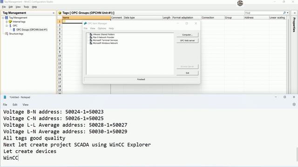298x167 pixels.
Task: Open Edit menu in Notepad
Action: tap(15, 104)
